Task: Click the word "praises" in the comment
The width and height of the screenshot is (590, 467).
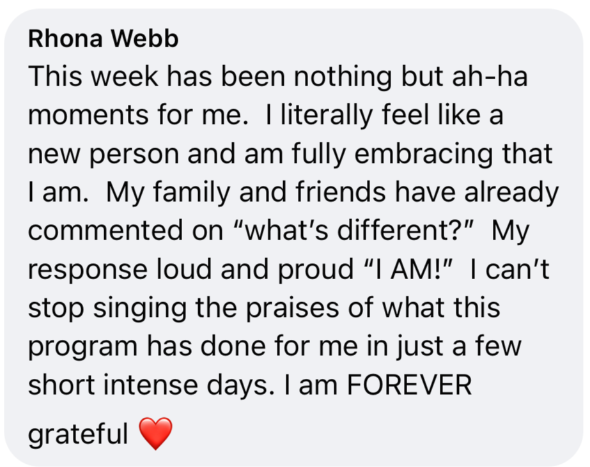Action: (308, 309)
